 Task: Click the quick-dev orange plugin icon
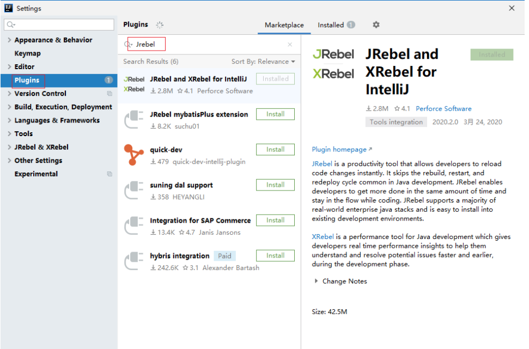(134, 155)
